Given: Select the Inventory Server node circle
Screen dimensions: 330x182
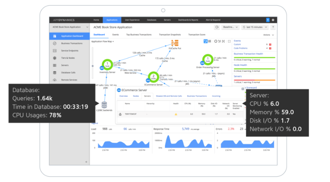Looking at the screenshot, I should [x=107, y=65].
